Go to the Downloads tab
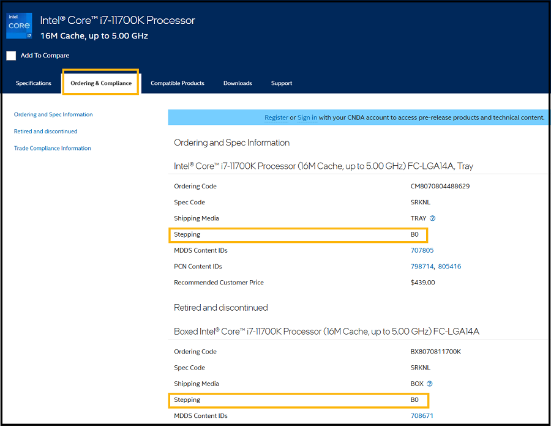Screen dimensions: 551x427 point(238,83)
